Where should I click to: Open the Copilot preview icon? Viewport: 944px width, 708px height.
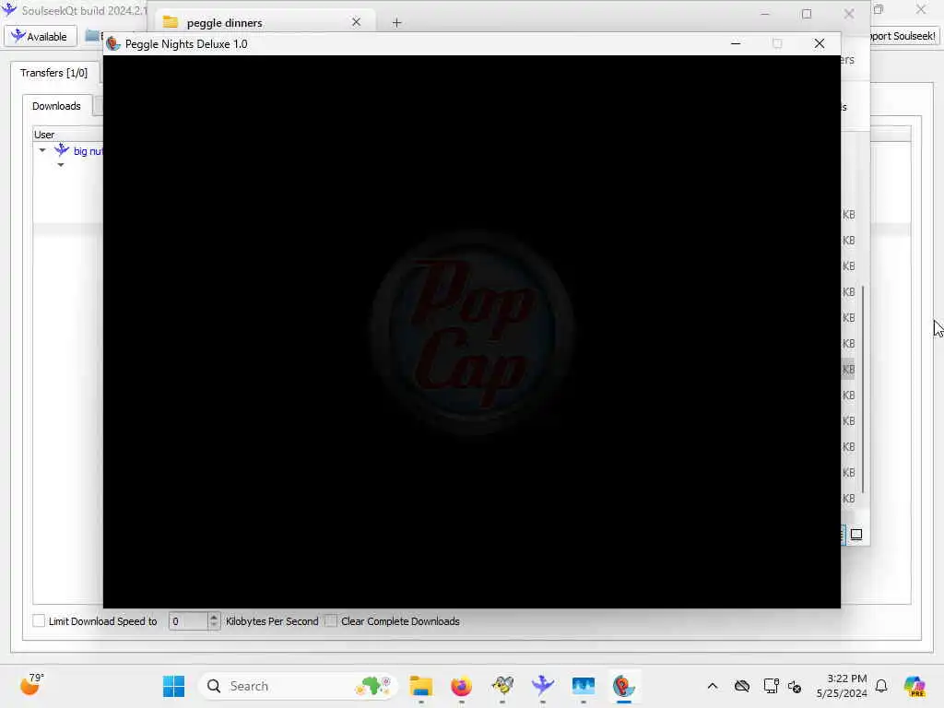coord(914,686)
